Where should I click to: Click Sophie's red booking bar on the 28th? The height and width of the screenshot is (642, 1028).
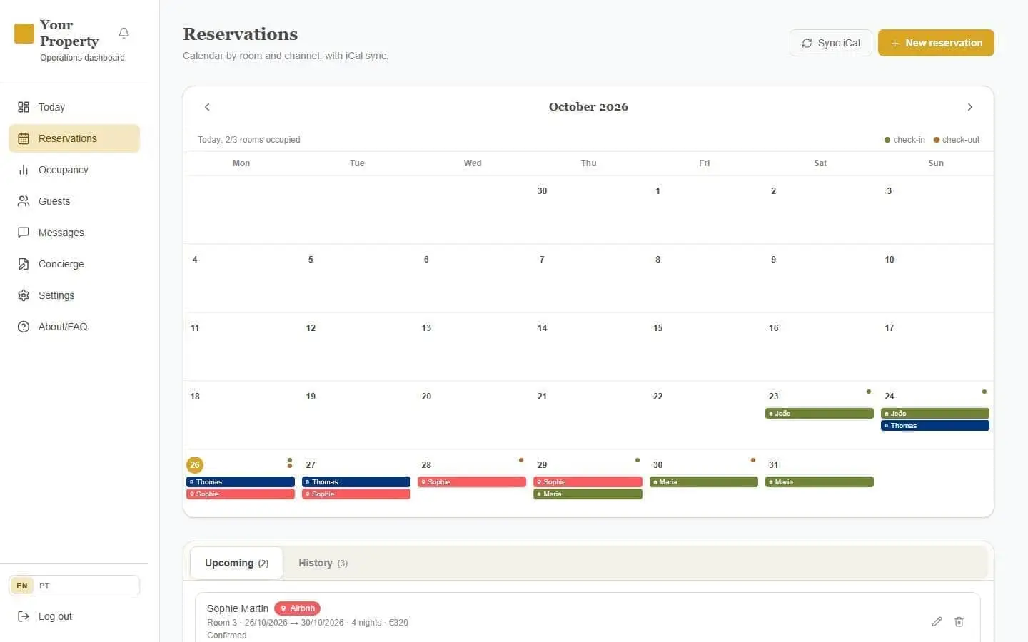point(472,482)
